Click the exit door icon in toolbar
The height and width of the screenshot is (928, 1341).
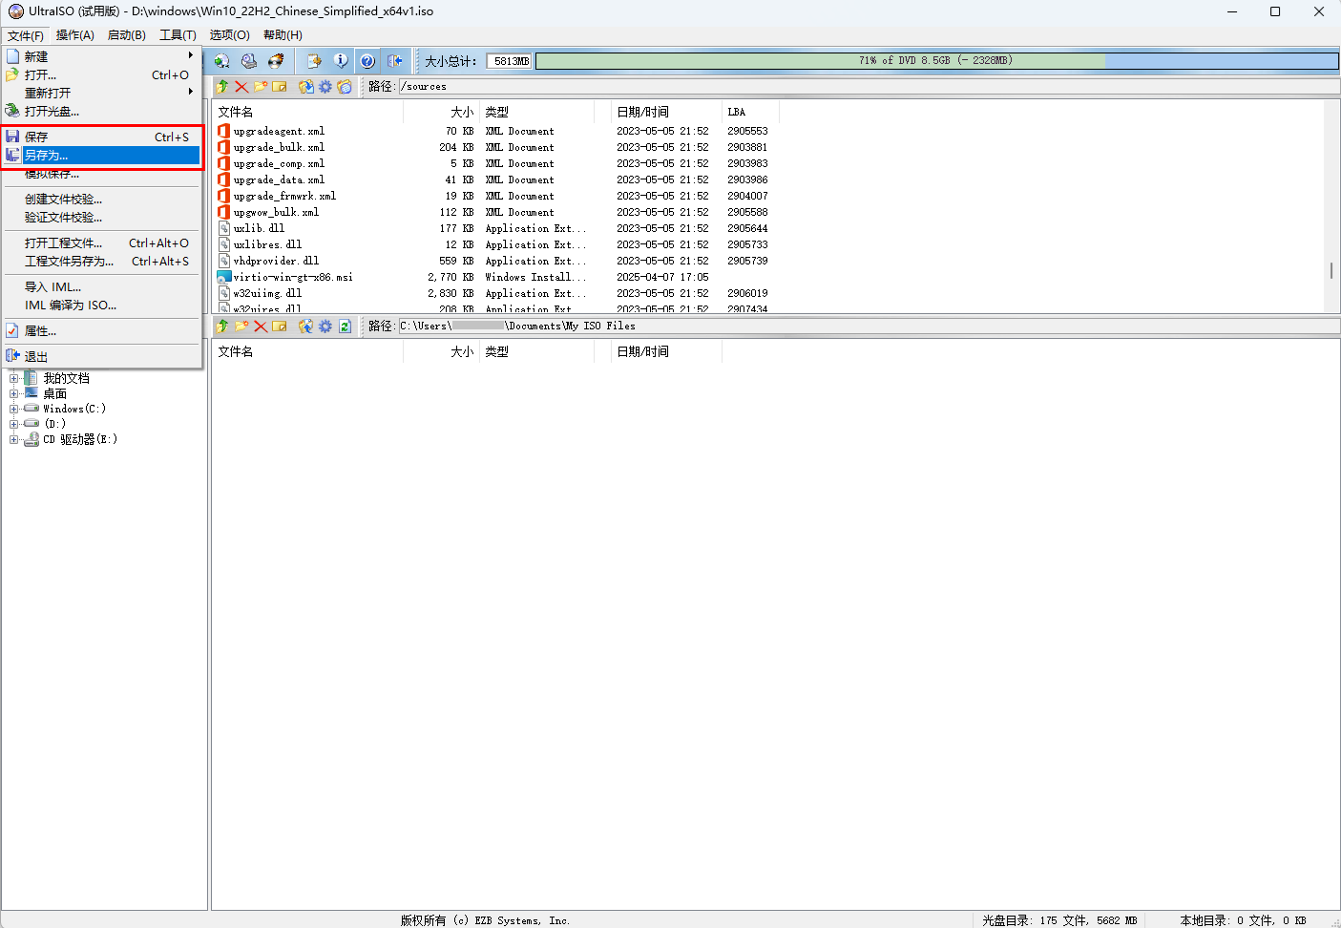(x=394, y=61)
